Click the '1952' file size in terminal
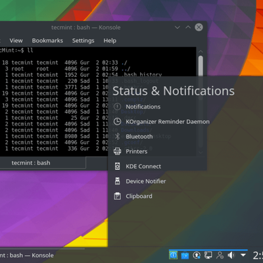The width and height of the screenshot is (263, 263). (71, 75)
